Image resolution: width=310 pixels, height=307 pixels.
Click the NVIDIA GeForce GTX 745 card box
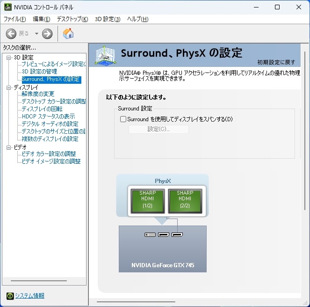(x=163, y=249)
